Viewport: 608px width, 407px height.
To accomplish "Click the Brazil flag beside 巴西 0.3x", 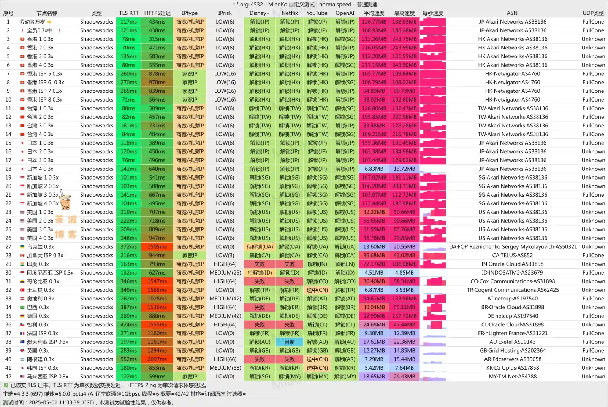I will pos(22,307).
